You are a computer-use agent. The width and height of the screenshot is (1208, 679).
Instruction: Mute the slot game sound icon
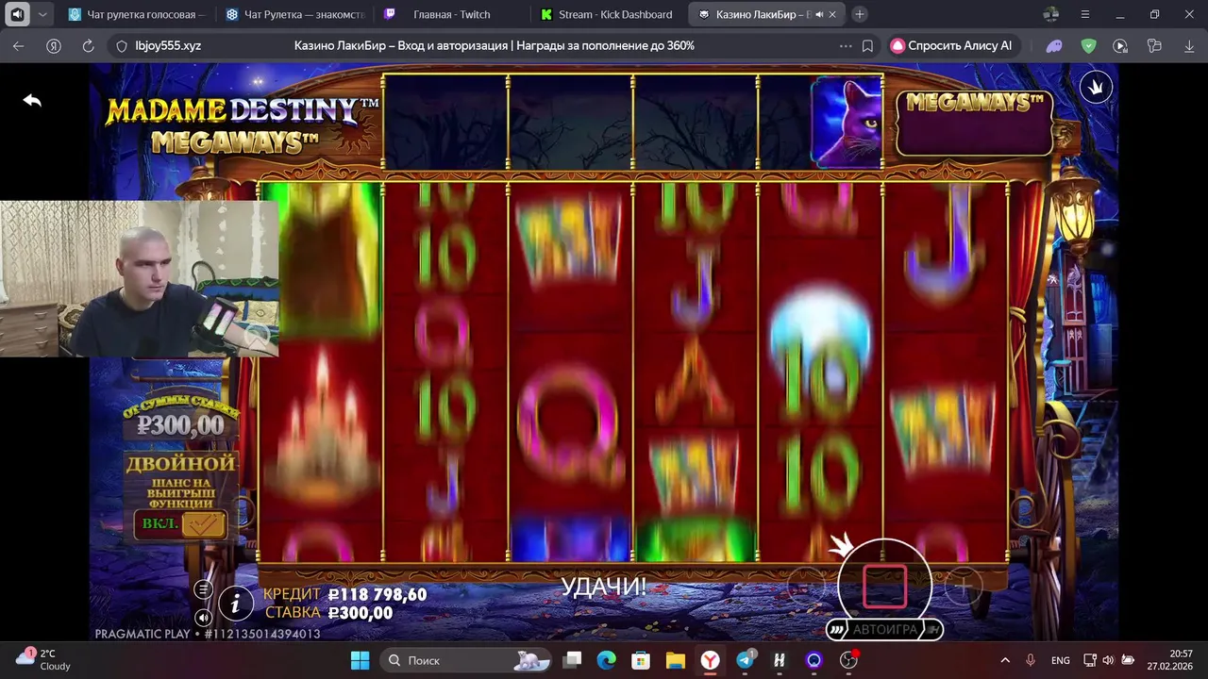coord(203,618)
